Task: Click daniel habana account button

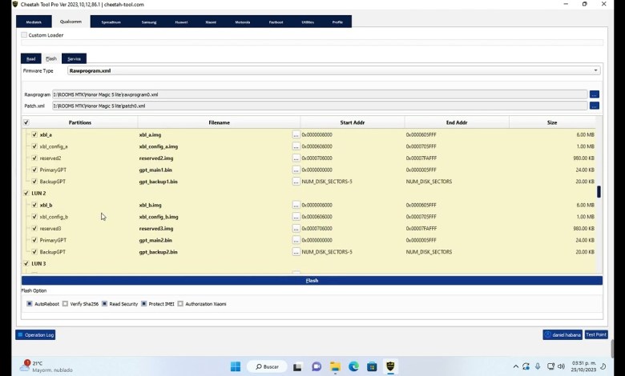Action: point(562,334)
